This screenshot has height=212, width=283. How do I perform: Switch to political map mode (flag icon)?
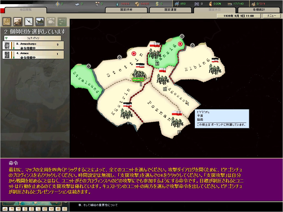coord(12,209)
